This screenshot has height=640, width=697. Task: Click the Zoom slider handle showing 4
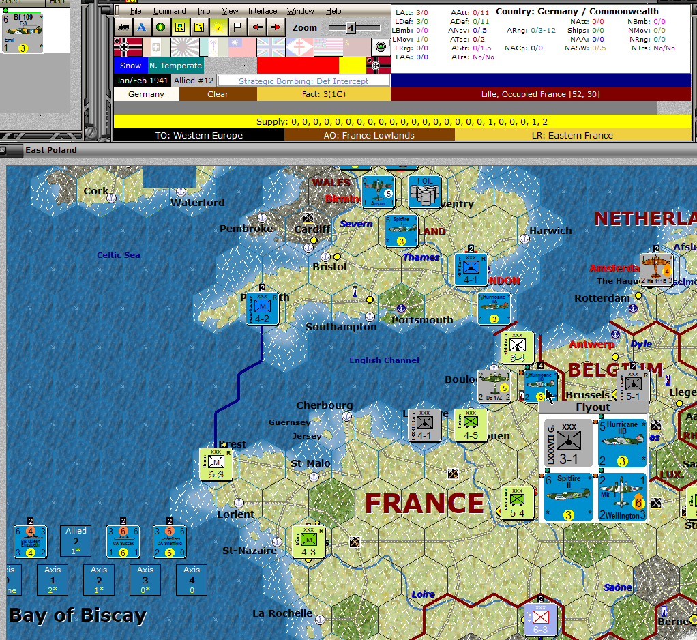click(x=351, y=28)
